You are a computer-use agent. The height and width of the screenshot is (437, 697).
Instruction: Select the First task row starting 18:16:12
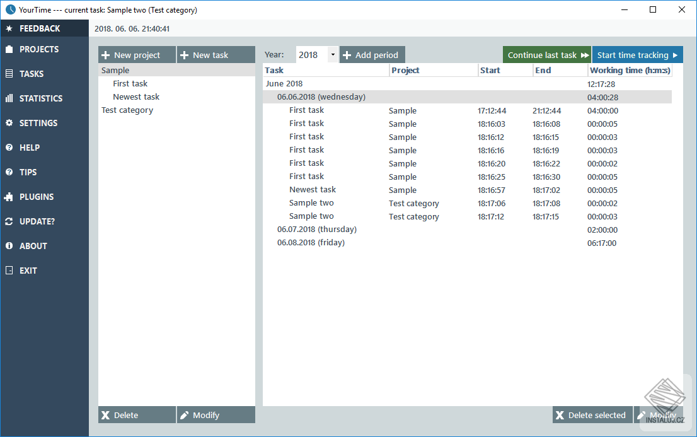point(467,137)
